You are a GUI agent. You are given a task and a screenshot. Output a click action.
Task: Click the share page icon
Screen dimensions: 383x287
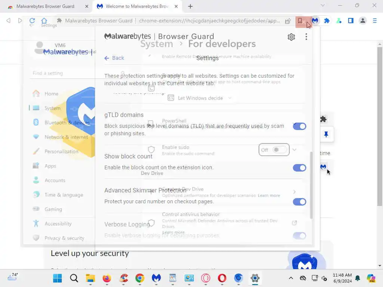(x=288, y=21)
